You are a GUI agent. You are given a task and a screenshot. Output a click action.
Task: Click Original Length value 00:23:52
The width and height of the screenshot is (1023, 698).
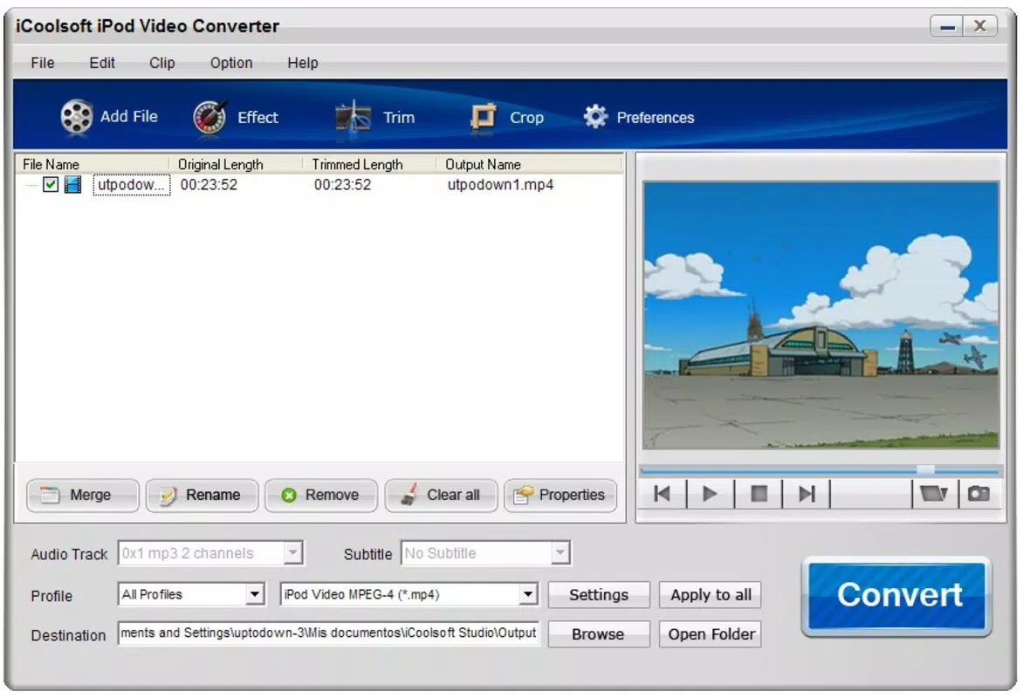tap(209, 185)
